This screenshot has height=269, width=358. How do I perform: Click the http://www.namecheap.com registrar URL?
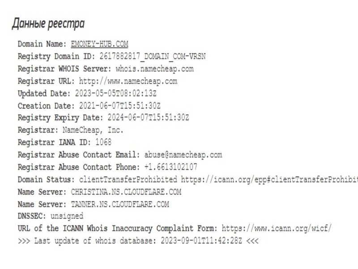(128, 81)
